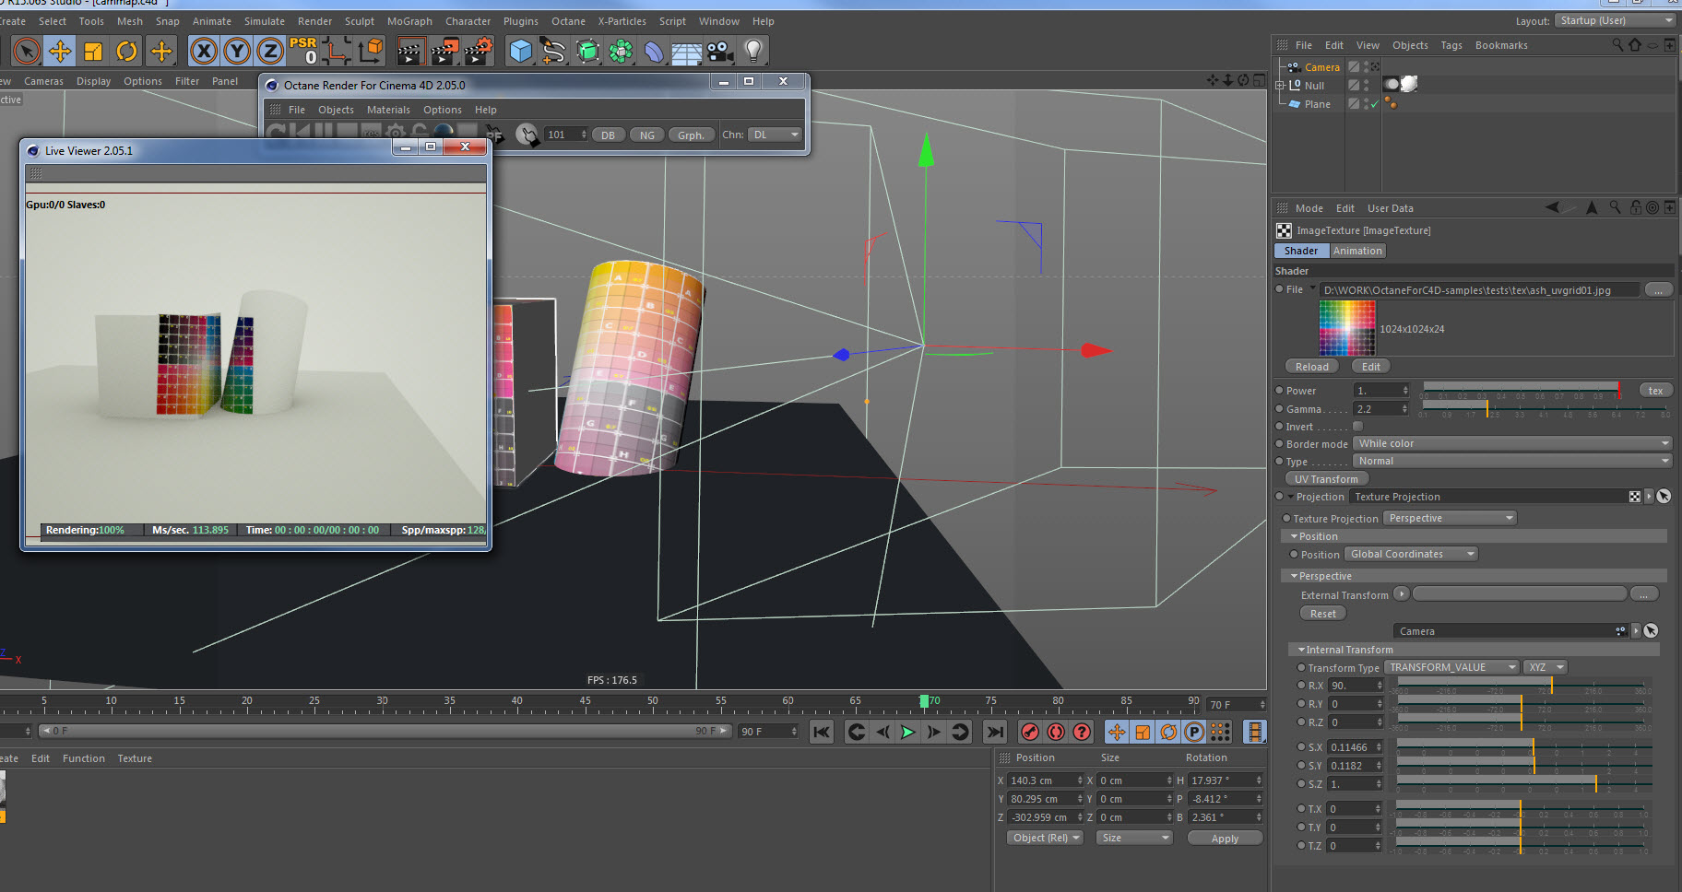
Task: Toggle the Camera layer visibility box
Action: click(1354, 67)
